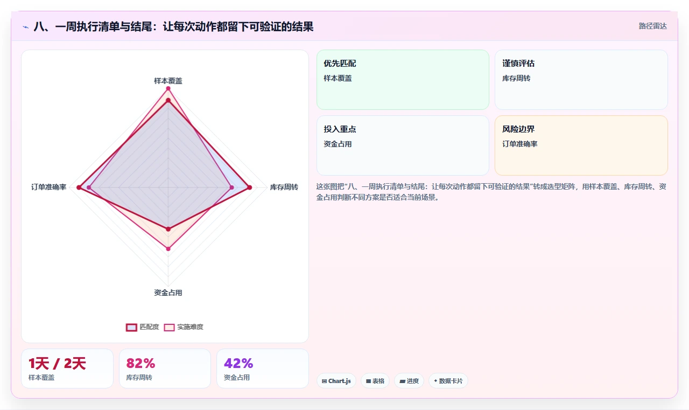This screenshot has width=689, height=410.
Task: Select the 进度 tag chip
Action: click(409, 381)
